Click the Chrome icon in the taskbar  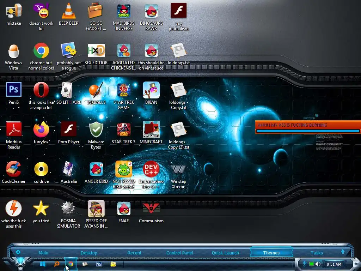(71, 264)
